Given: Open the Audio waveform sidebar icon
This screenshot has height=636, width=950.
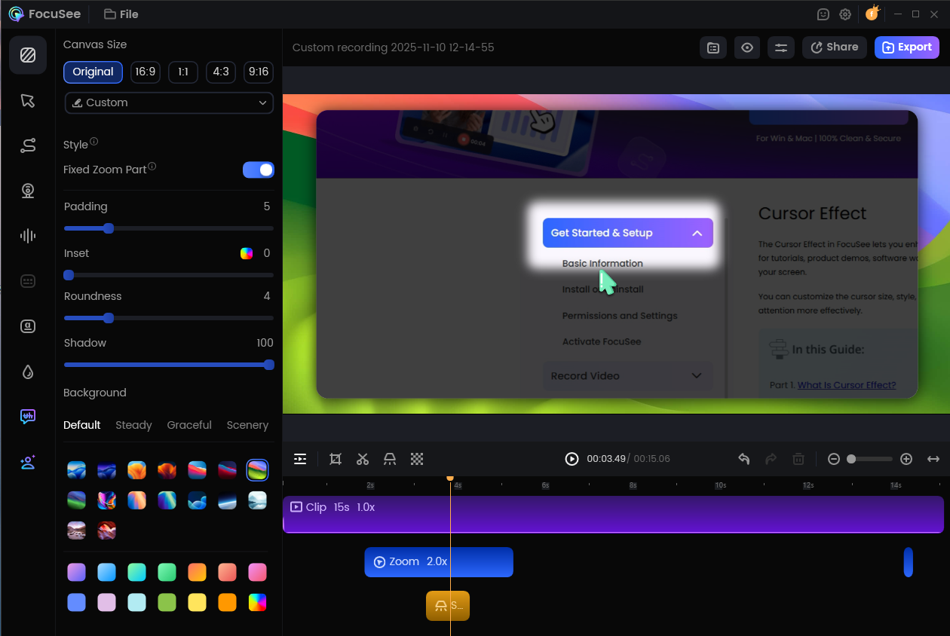Looking at the screenshot, I should [28, 236].
